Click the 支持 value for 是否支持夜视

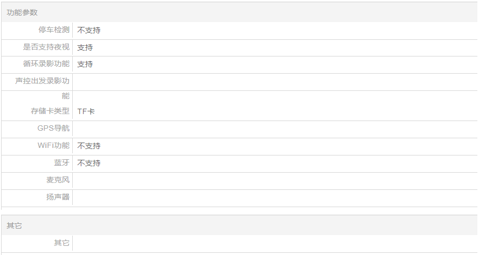coord(85,47)
